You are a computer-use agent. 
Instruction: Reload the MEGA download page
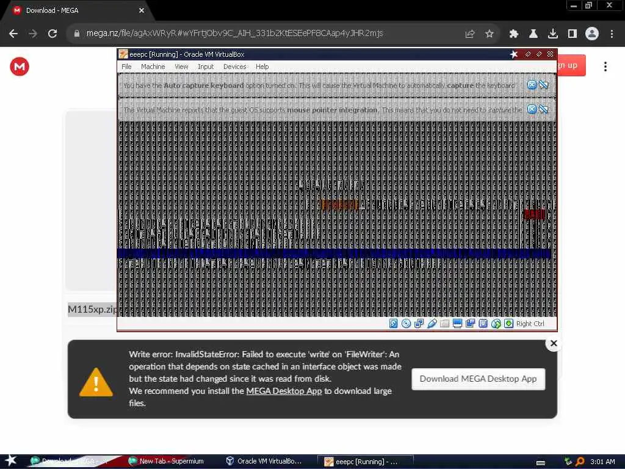coord(52,34)
